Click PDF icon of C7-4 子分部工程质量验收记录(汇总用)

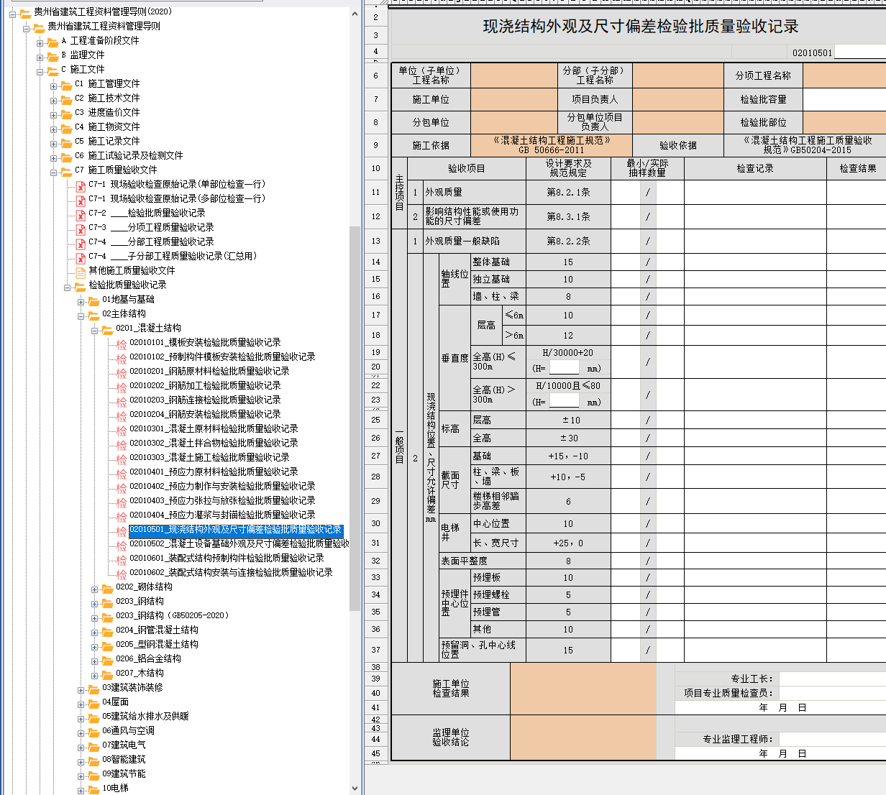pyautogui.click(x=81, y=257)
